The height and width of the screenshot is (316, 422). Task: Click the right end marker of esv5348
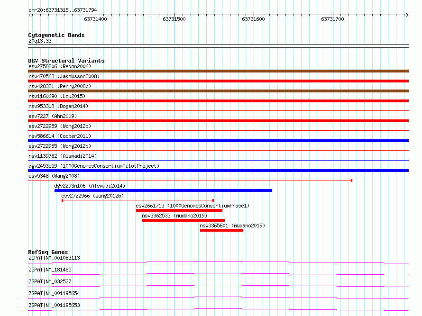point(351,181)
